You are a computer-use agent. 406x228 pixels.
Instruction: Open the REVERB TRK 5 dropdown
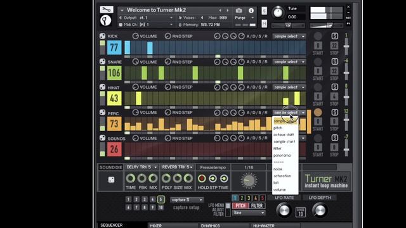coord(178,167)
